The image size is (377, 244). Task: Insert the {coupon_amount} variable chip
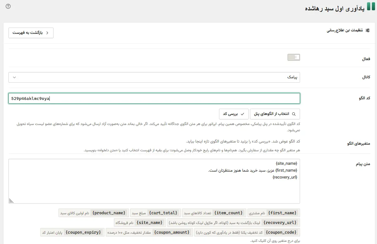pyautogui.click(x=149, y=232)
